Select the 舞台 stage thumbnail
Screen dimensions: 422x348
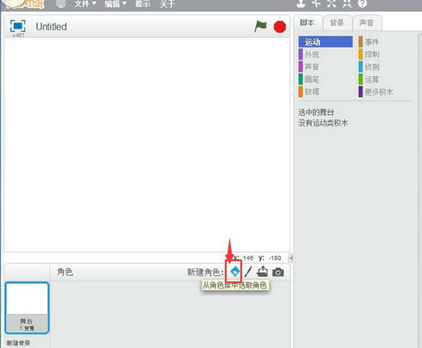click(x=27, y=308)
